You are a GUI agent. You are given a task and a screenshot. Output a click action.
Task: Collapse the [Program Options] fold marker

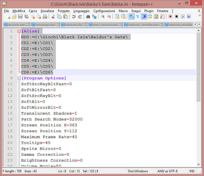click(x=19, y=78)
